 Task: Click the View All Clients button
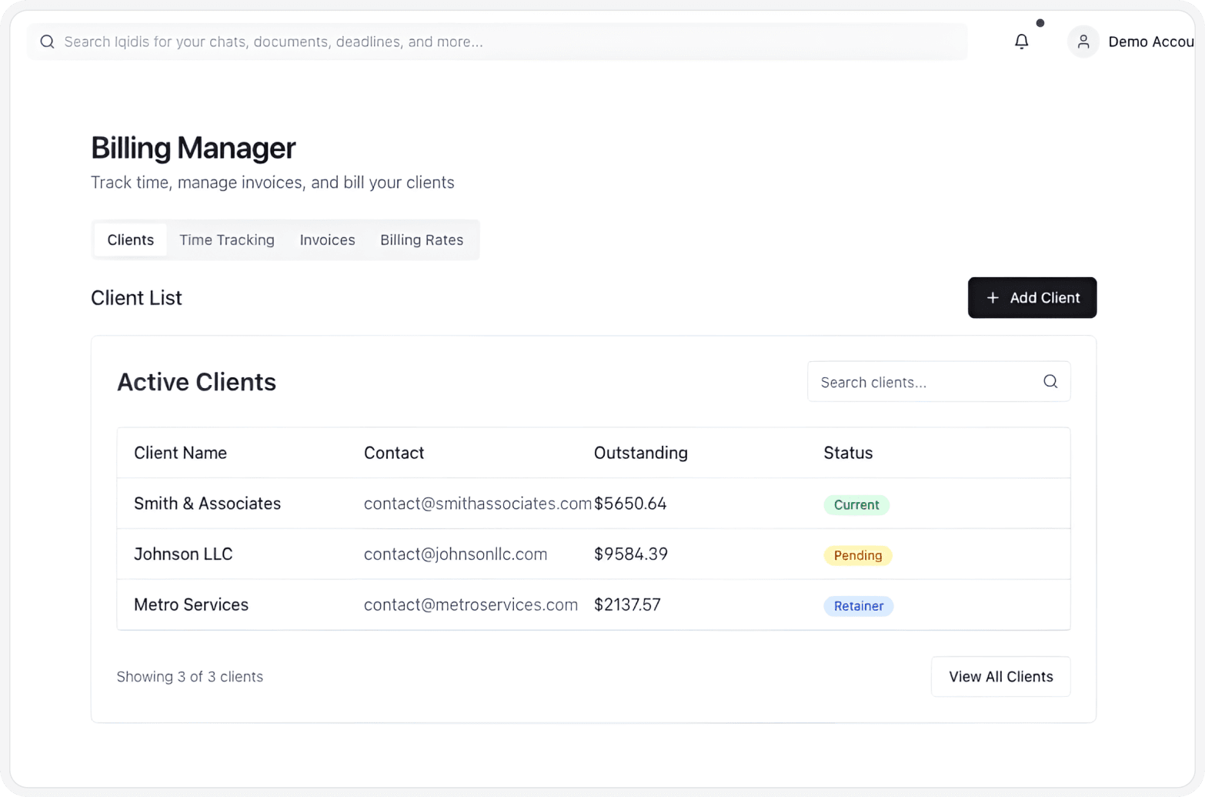tap(1000, 677)
